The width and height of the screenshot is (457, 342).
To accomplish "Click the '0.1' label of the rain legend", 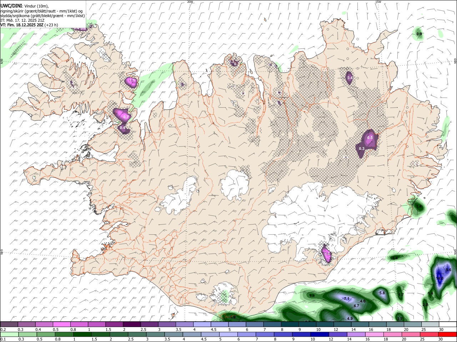I will click(x=3, y=339).
